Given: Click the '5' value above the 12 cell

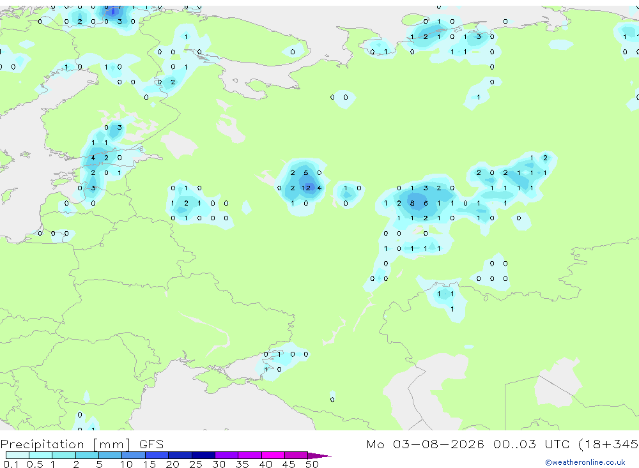Looking at the screenshot, I should (x=305, y=172).
